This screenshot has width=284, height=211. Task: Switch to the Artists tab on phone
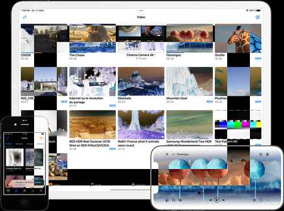9,144
